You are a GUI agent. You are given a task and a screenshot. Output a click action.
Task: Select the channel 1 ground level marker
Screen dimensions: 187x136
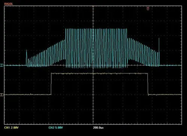2,95
